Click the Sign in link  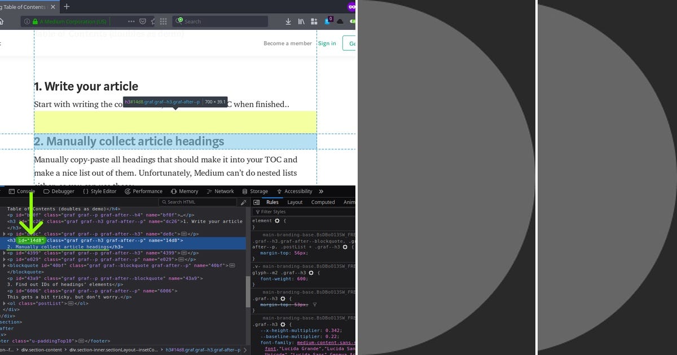327,43
